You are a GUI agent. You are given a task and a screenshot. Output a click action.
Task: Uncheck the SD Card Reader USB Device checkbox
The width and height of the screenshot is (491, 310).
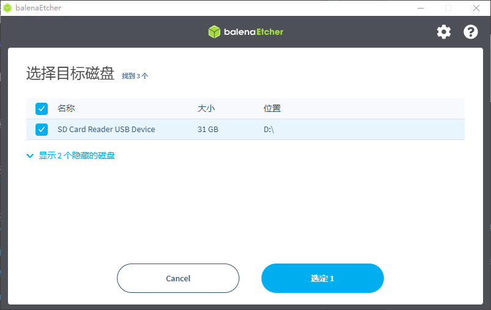pyautogui.click(x=42, y=130)
